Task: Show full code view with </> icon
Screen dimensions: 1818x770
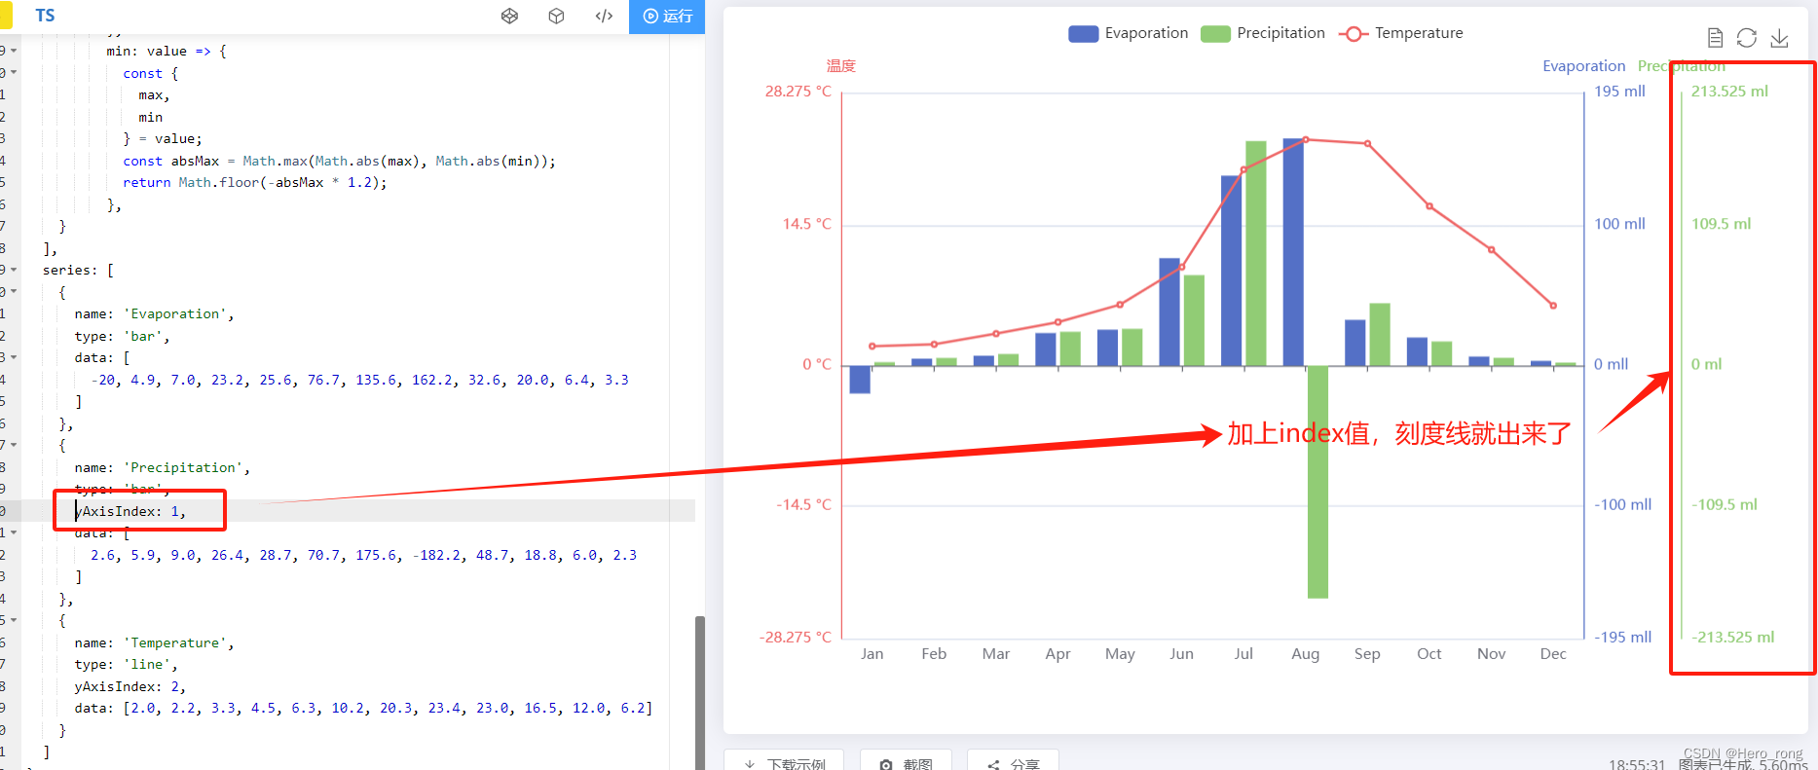Action: (x=604, y=16)
